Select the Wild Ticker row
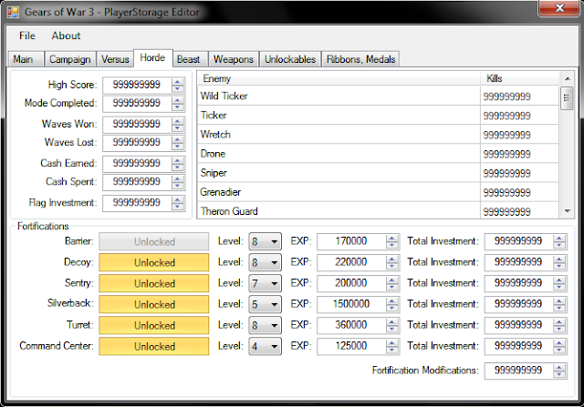Screen dimensions: 584x407 pos(379,96)
